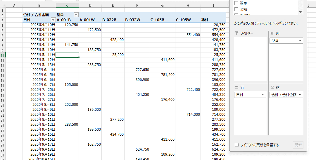Open the 型番 column filter dropdown in the pivot table
This screenshot has width=316, height=160.
tap(76, 15)
